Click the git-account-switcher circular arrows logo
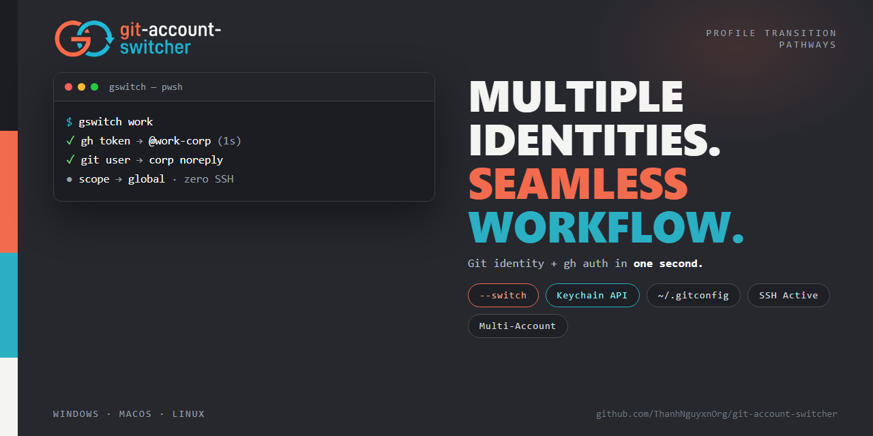 84,38
